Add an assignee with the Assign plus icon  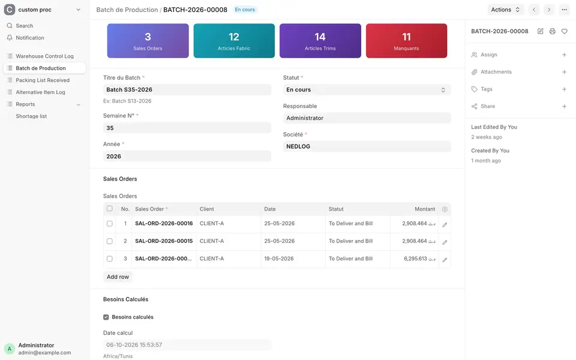coord(564,55)
